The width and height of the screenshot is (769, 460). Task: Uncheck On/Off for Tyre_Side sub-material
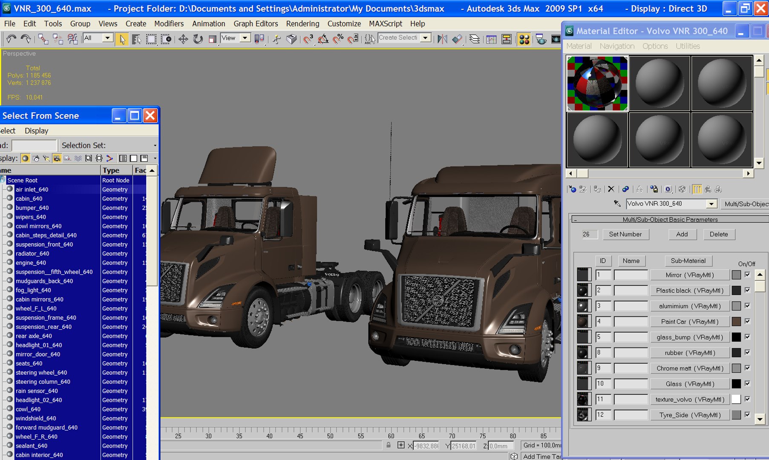(747, 414)
